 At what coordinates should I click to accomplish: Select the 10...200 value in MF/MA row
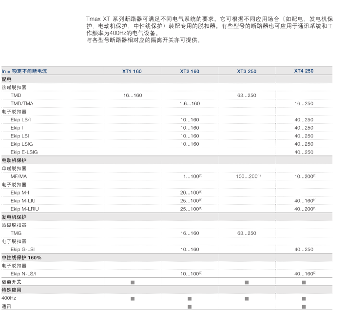[x=306, y=176]
